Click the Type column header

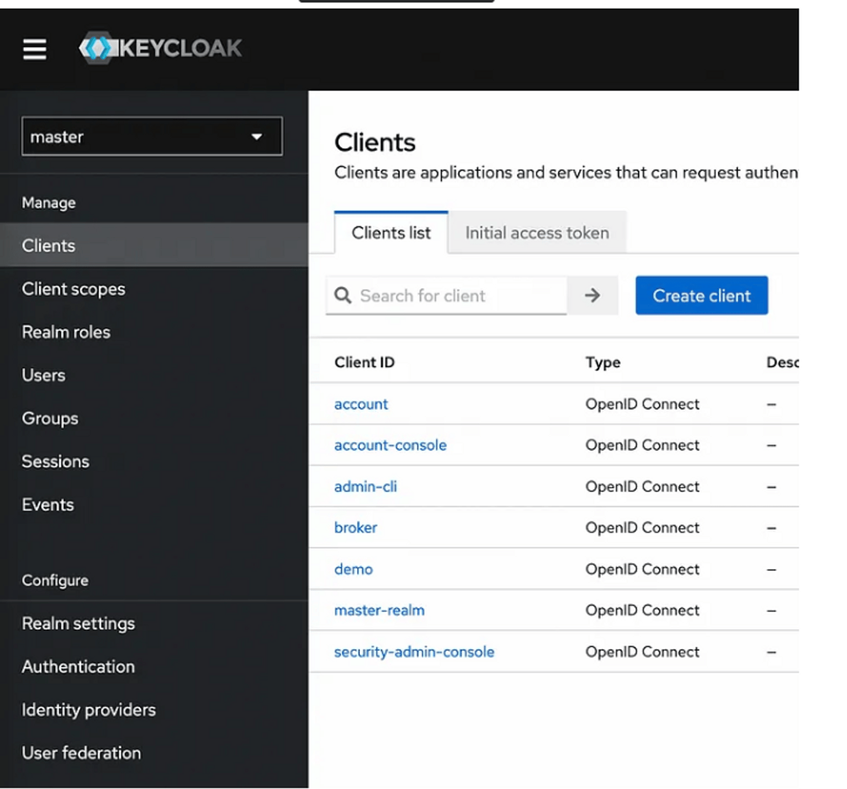[603, 362]
